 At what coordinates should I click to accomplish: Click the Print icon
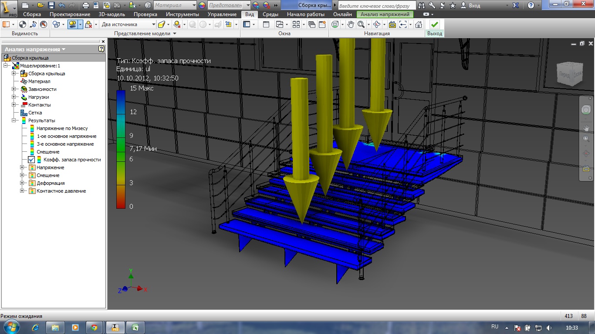click(x=85, y=5)
